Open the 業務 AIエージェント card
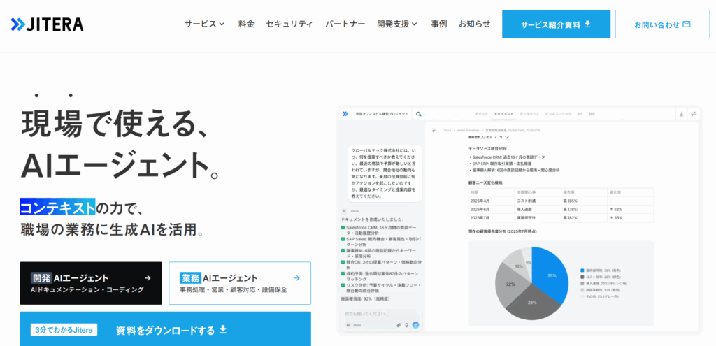Viewport: 716px width, 346px height. click(240, 283)
